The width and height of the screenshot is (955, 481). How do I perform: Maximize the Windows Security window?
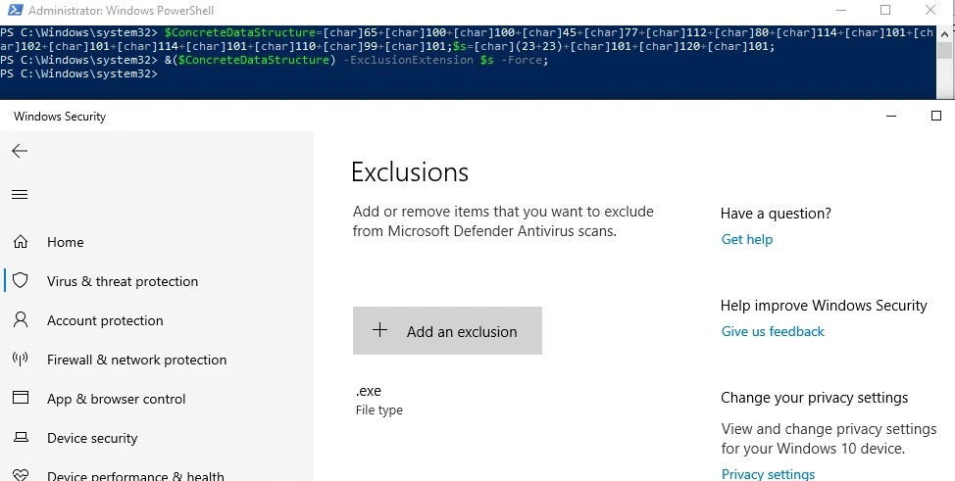pos(935,116)
